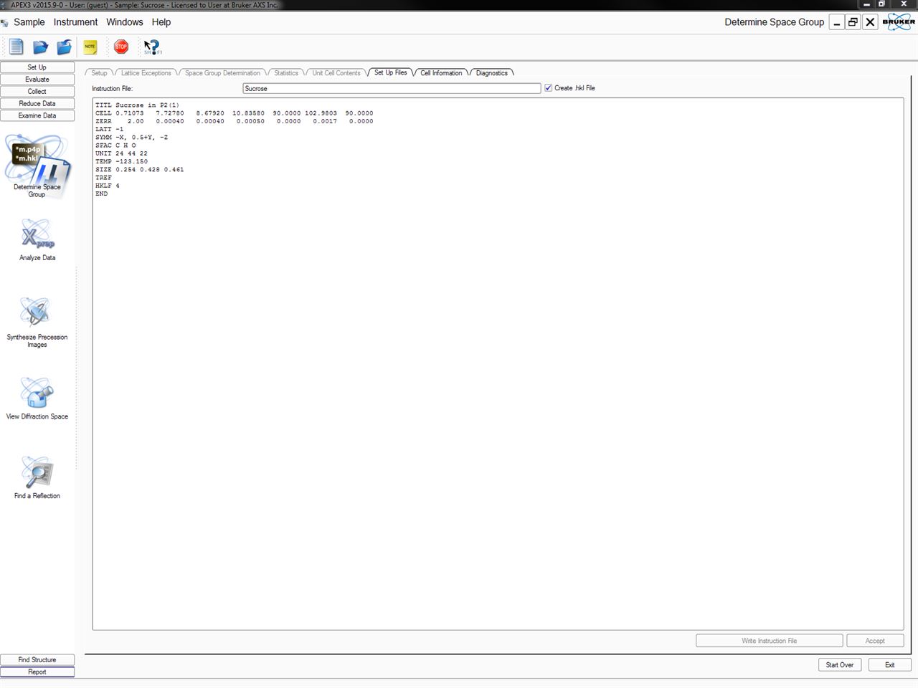The height and width of the screenshot is (688, 918).
Task: Open sample via blue folder icon
Action: (x=40, y=47)
